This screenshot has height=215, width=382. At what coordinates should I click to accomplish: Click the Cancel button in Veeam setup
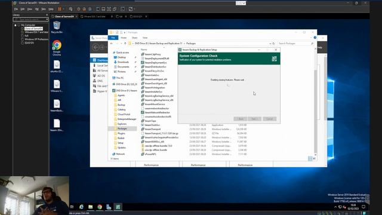(x=269, y=119)
